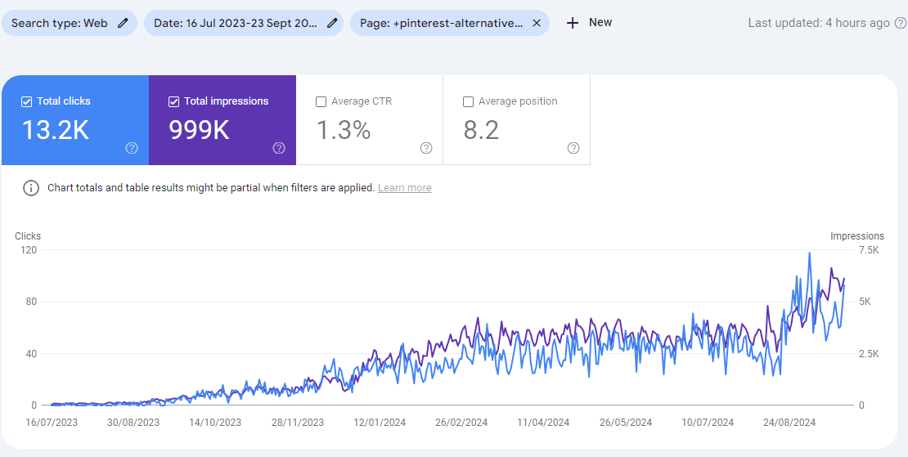Open help icon next to Last updated
This screenshot has height=457, width=908.
pyautogui.click(x=901, y=23)
